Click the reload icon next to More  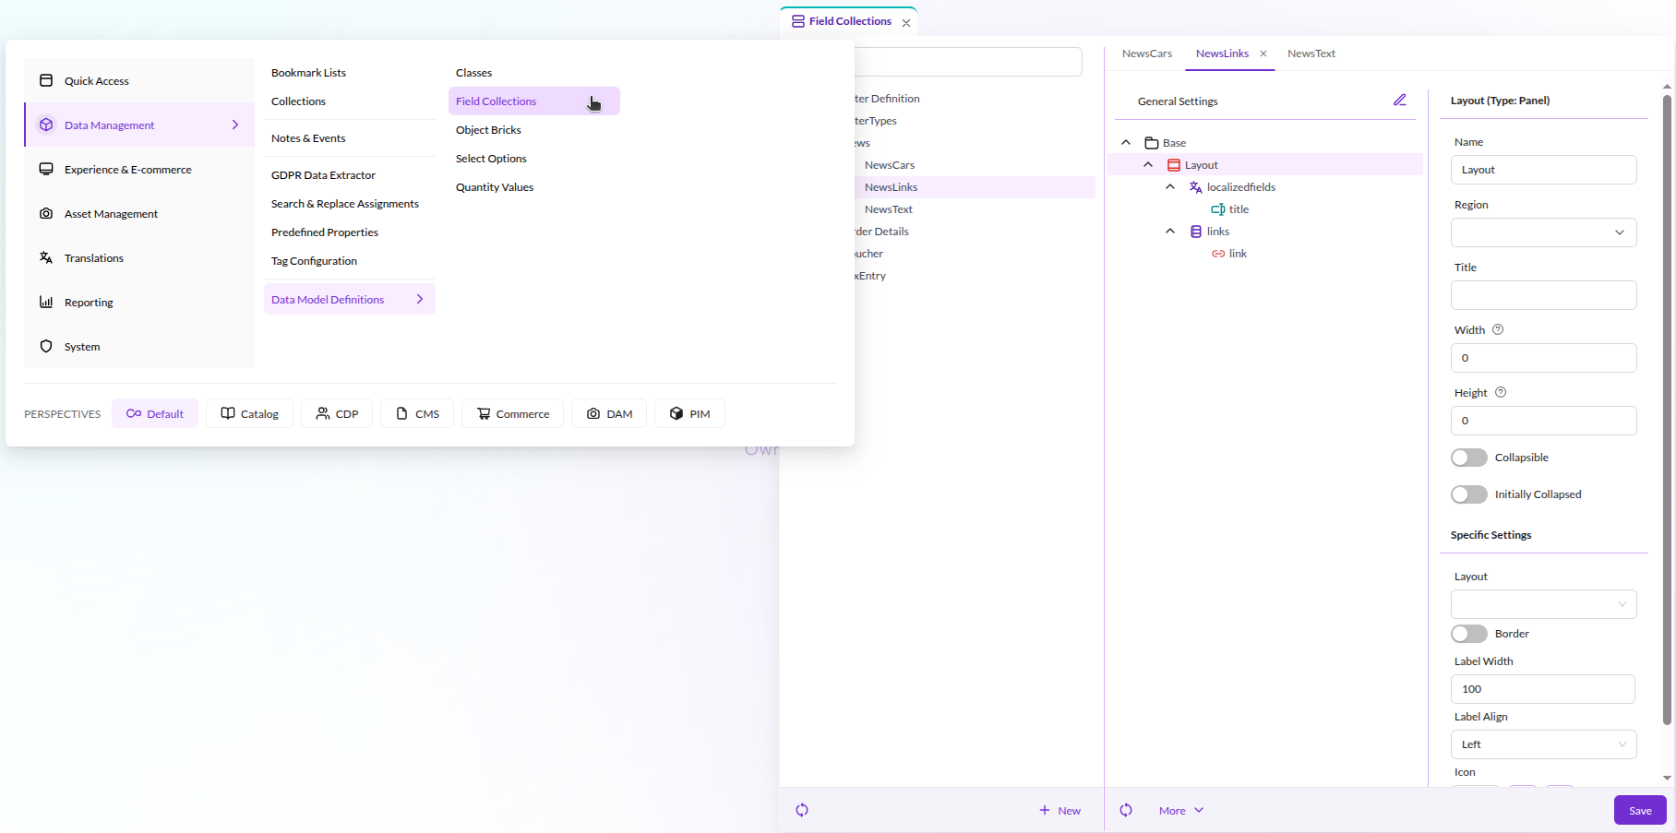click(x=1126, y=810)
